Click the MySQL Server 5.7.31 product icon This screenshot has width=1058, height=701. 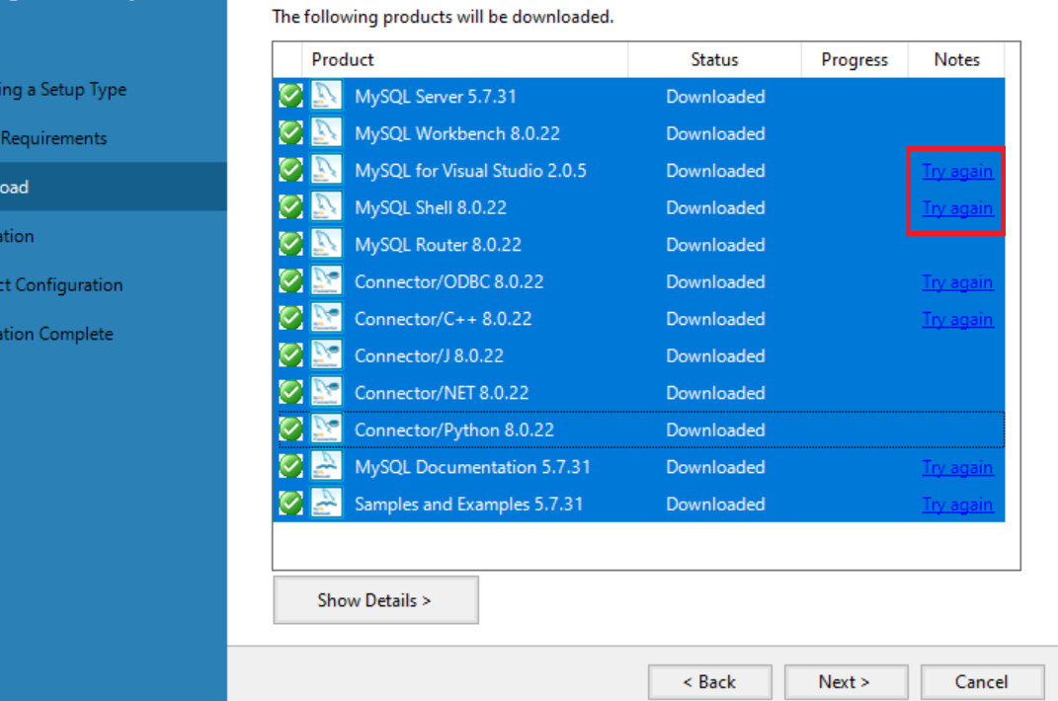(327, 96)
